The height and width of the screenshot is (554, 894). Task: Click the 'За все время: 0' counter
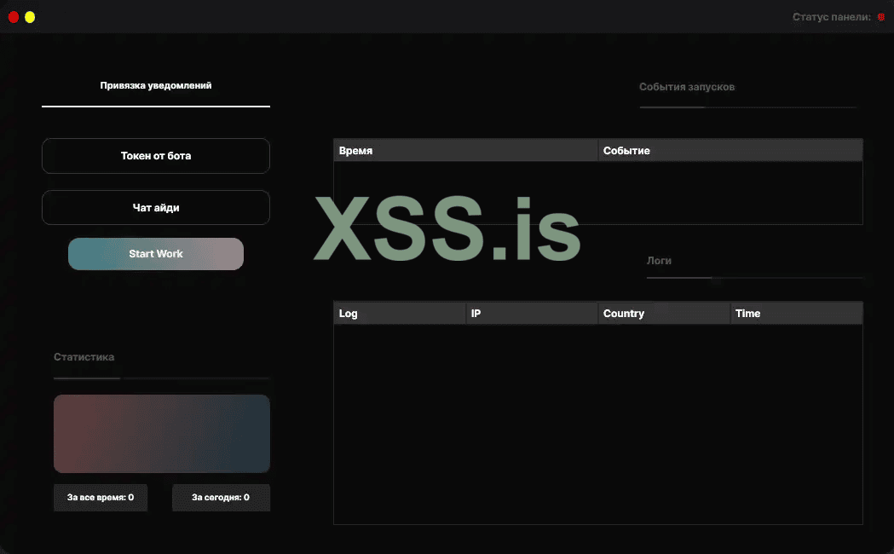pos(101,498)
